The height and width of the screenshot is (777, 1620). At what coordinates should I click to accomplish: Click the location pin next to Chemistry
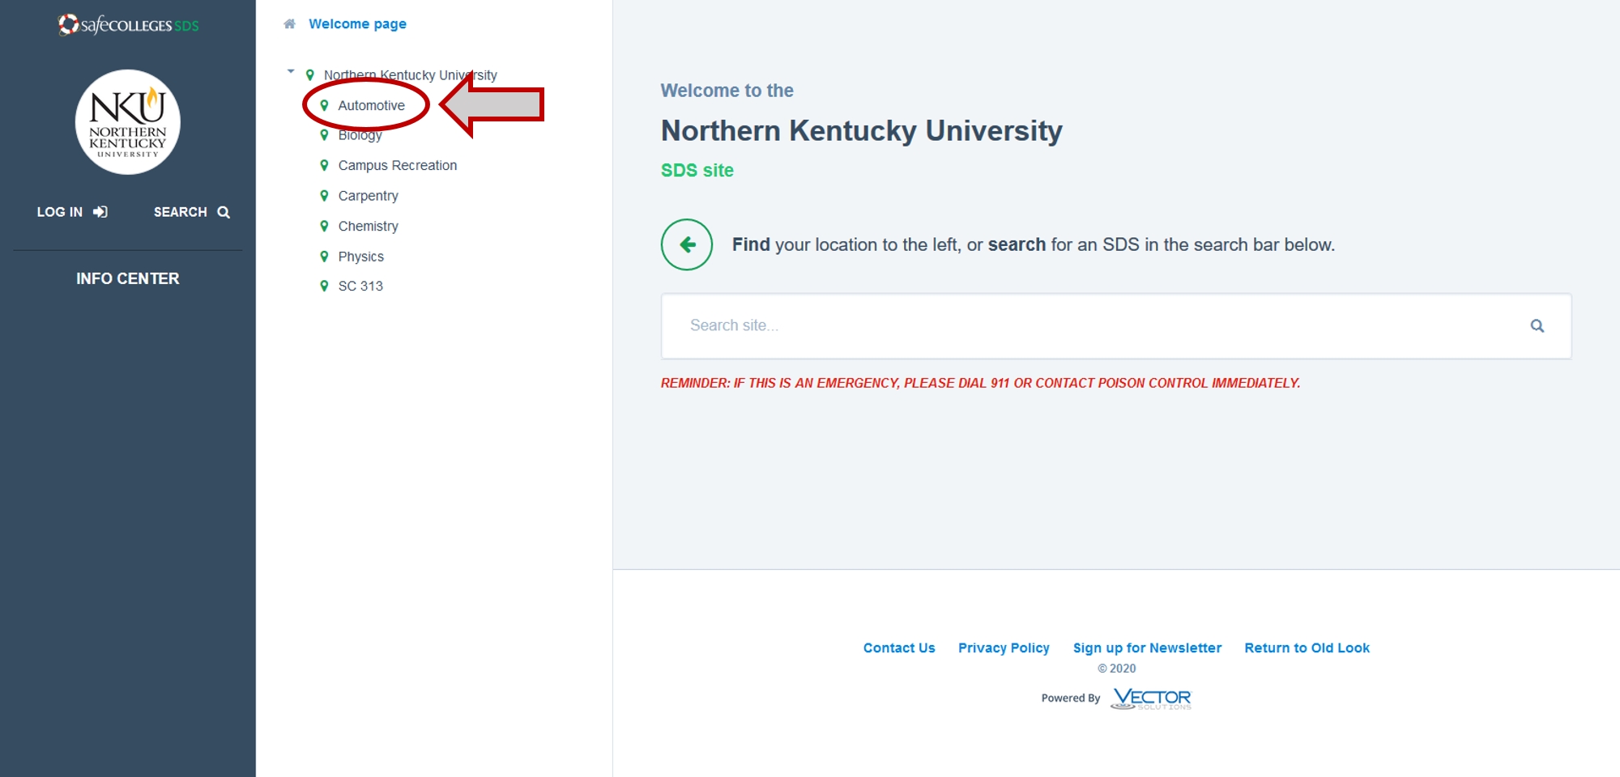pos(324,227)
